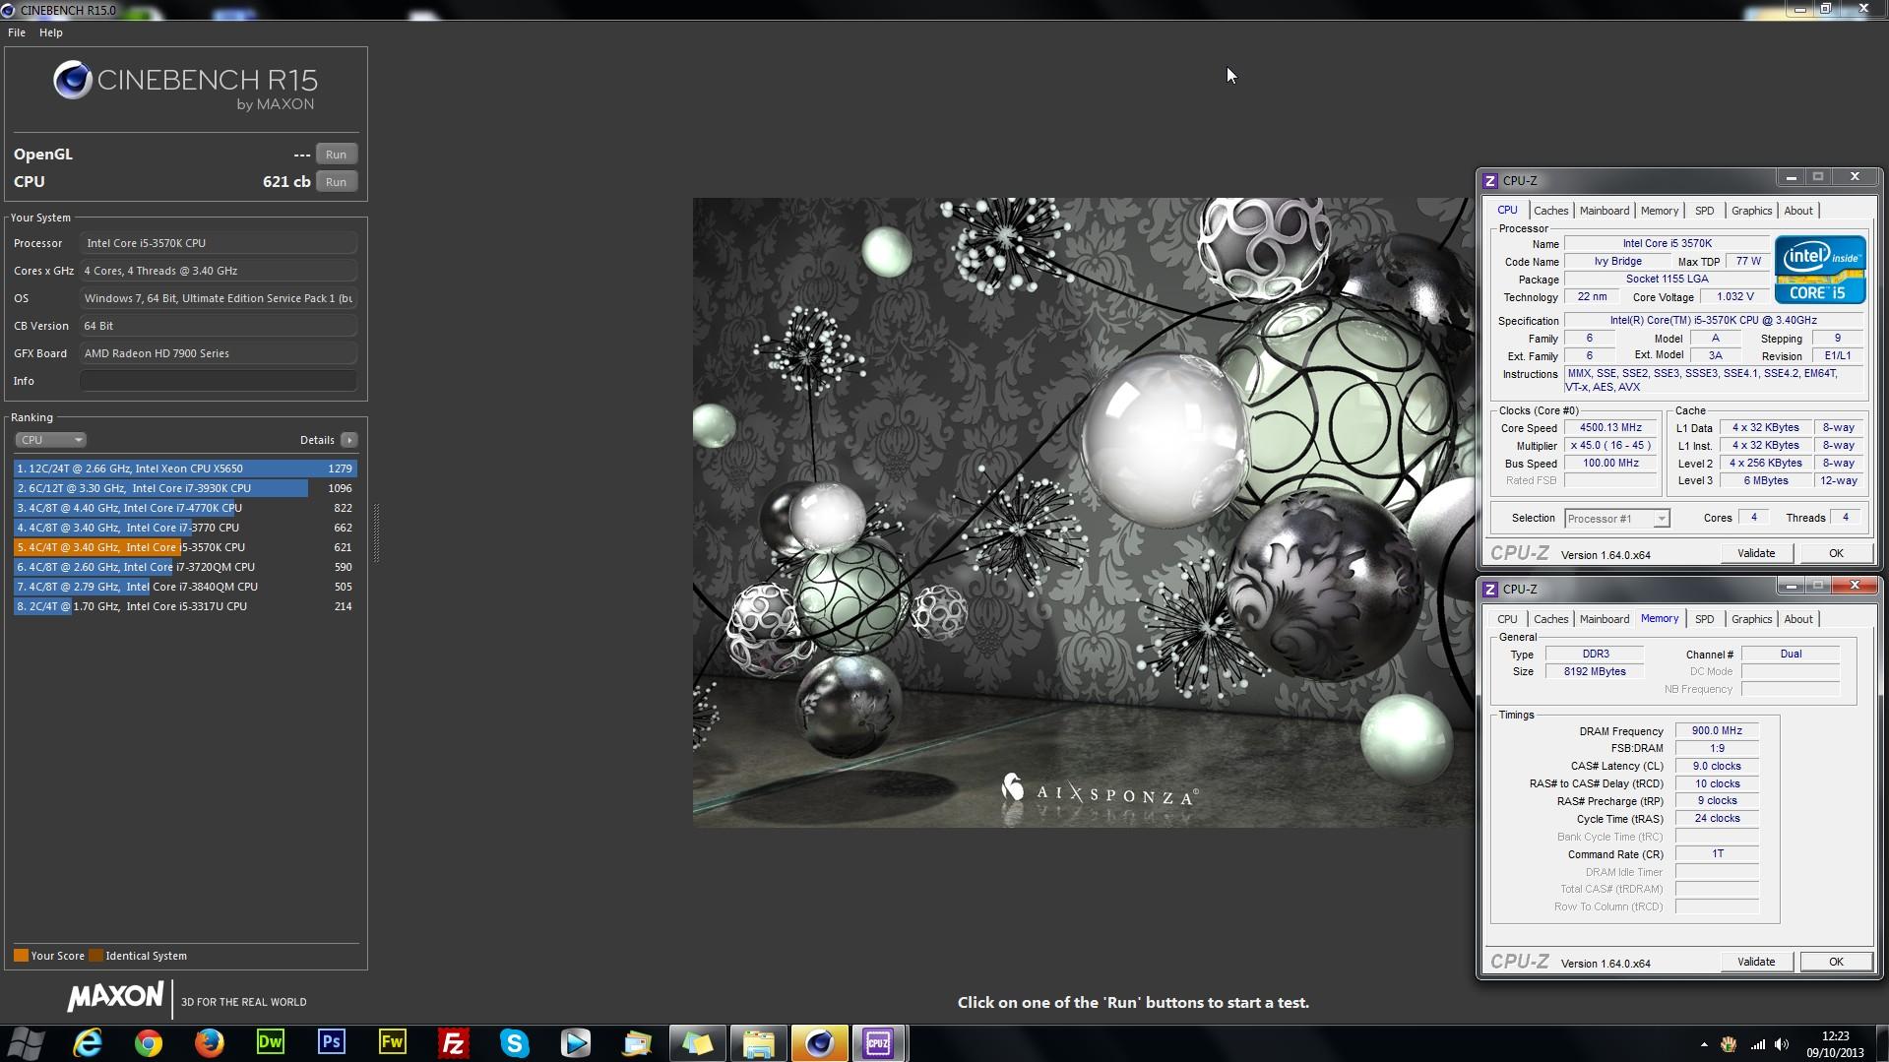Screen dimensions: 1889x1062
Task: Open the media player taskbar icon
Action: 576,1042
